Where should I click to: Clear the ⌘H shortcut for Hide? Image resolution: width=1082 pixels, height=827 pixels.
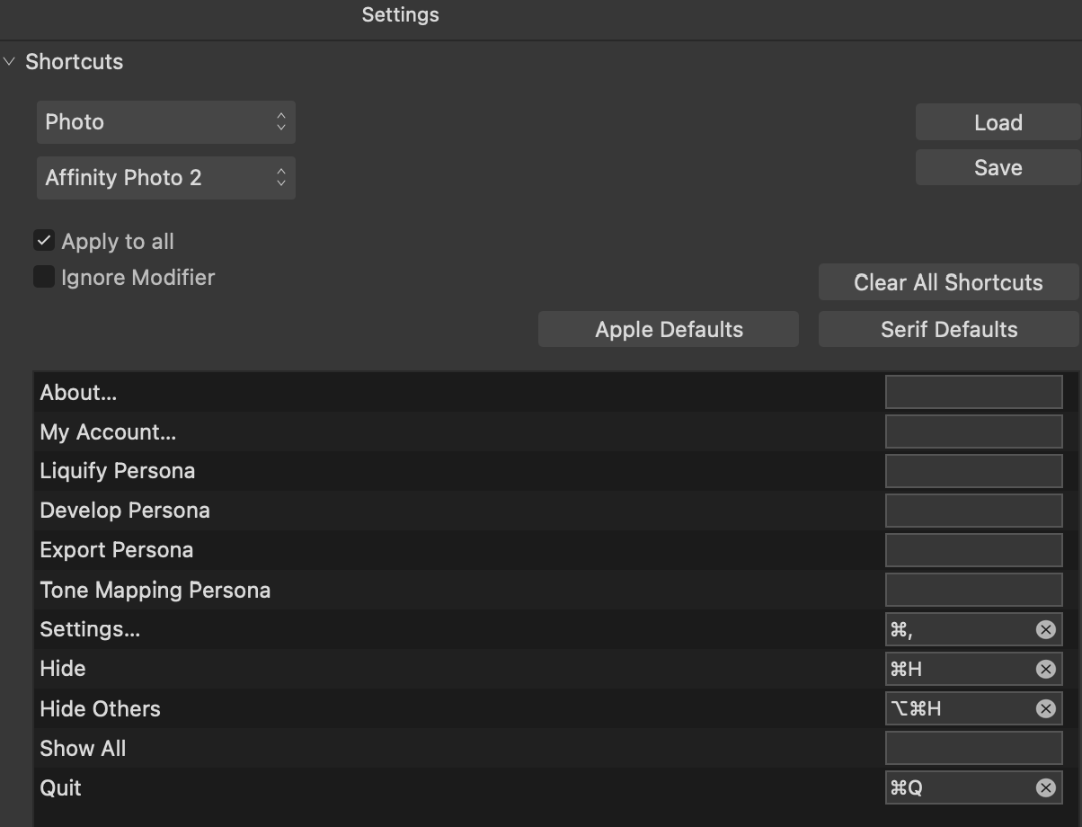click(x=1044, y=669)
